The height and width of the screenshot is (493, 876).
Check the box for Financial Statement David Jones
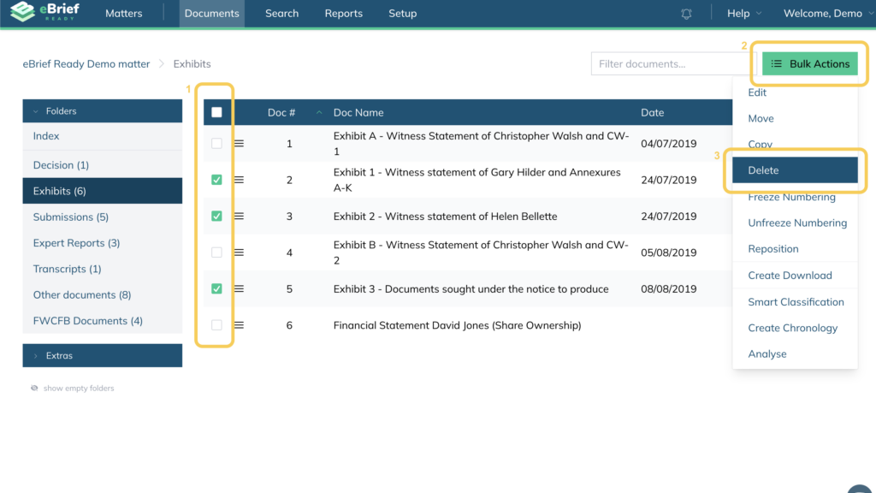point(216,325)
